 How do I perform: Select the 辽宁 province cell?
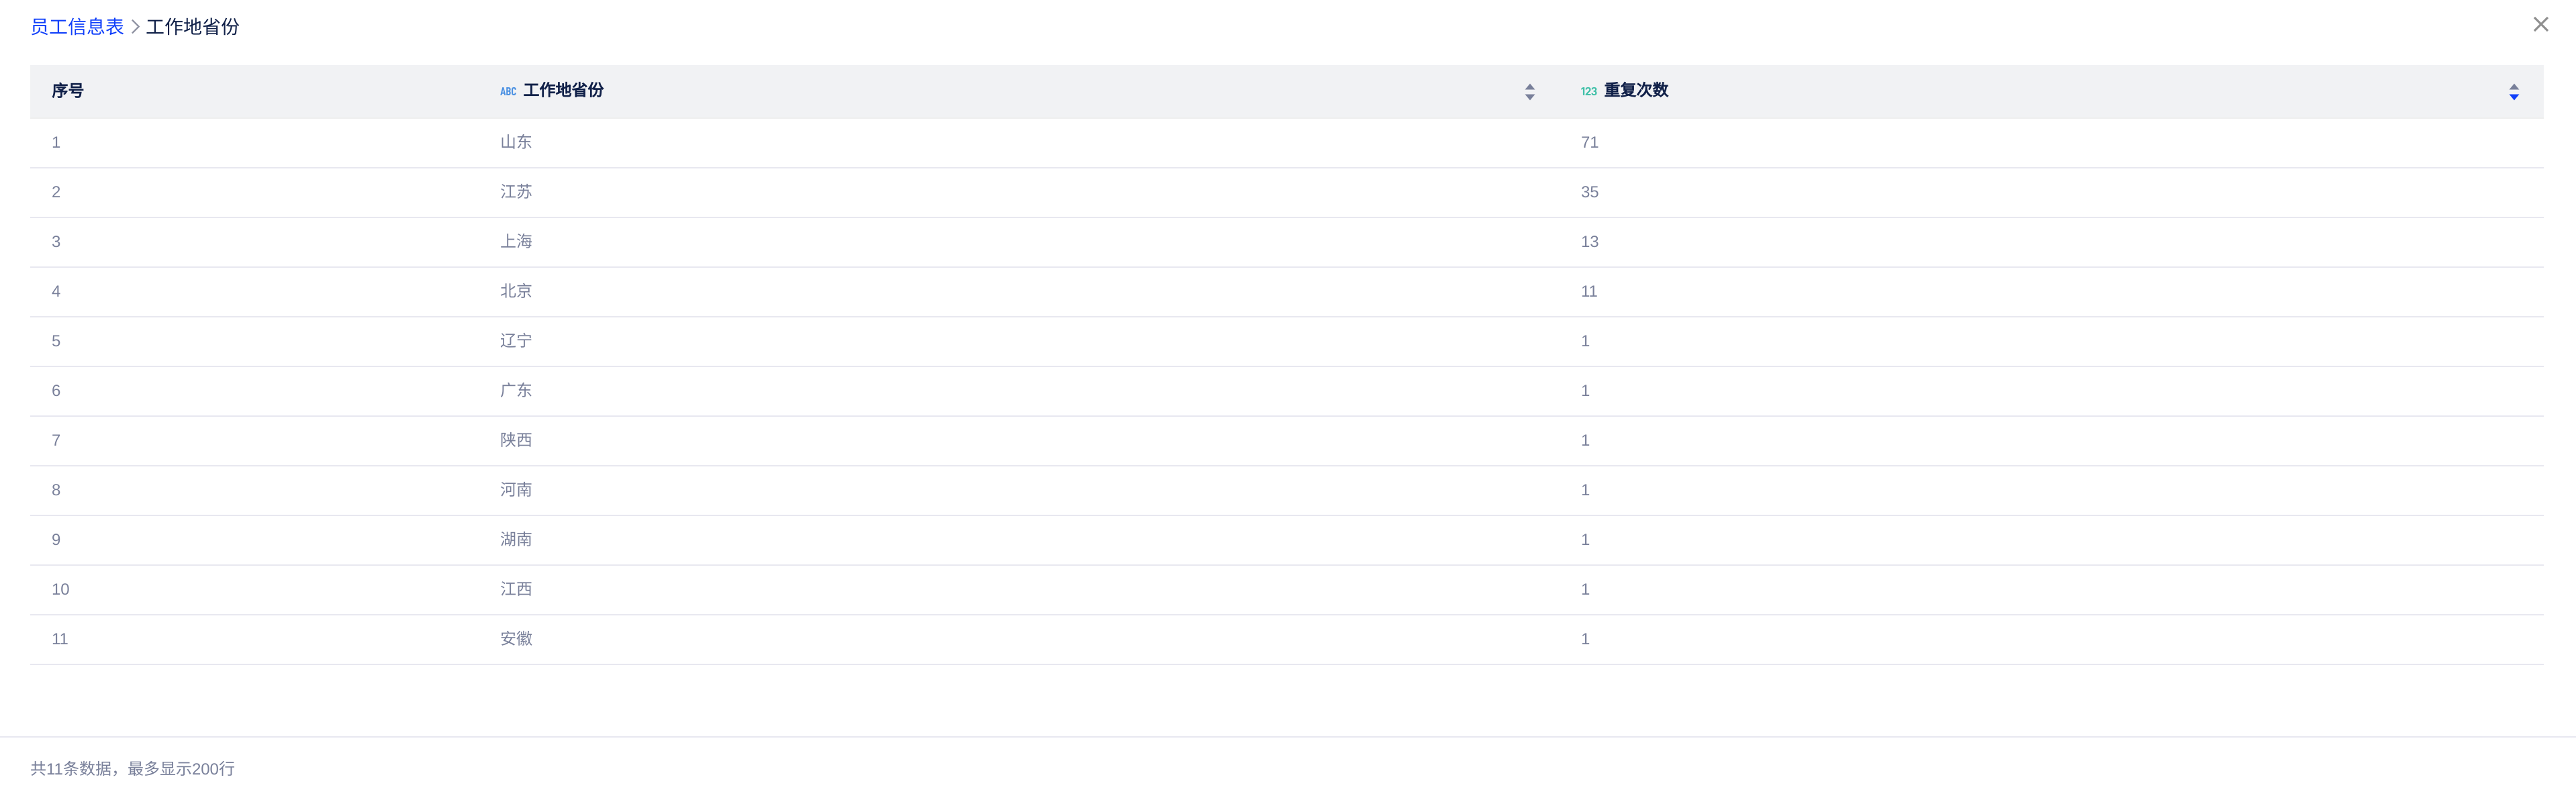coord(516,341)
